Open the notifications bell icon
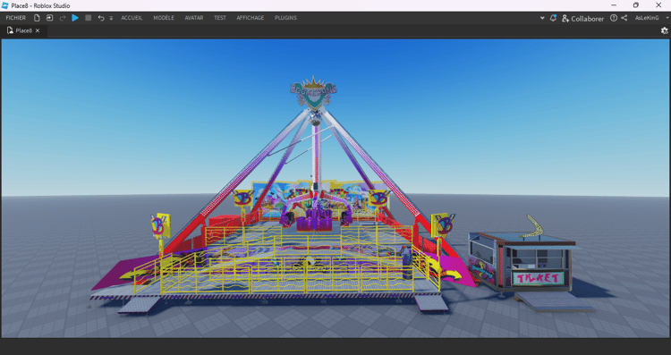The width and height of the screenshot is (671, 355). click(x=553, y=18)
